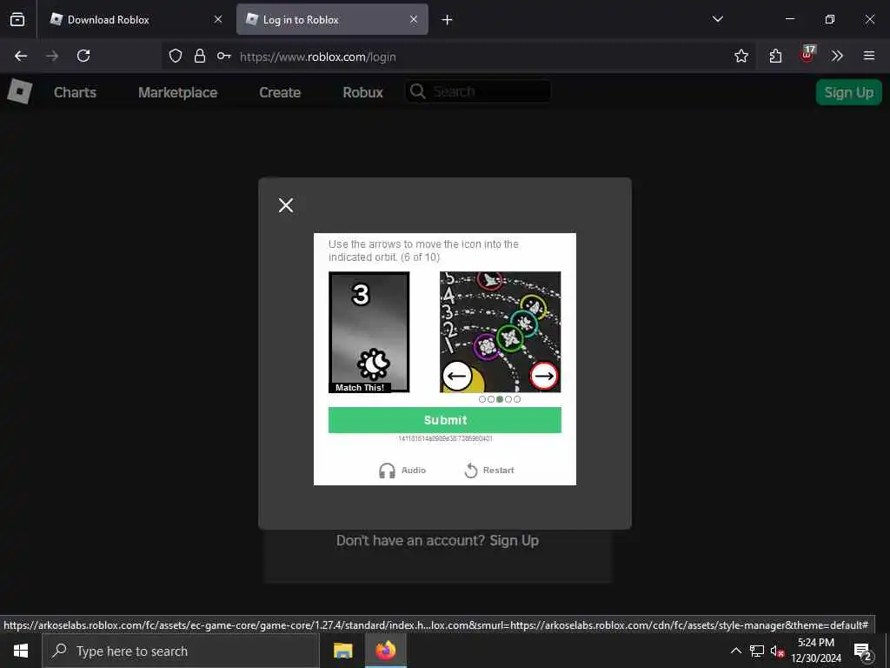Image resolution: width=890 pixels, height=668 pixels.
Task: Click the orbit puzzle image
Action: click(x=500, y=332)
